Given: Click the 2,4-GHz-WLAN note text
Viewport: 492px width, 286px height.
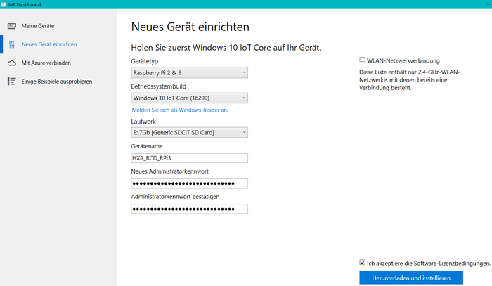Looking at the screenshot, I should [x=410, y=80].
